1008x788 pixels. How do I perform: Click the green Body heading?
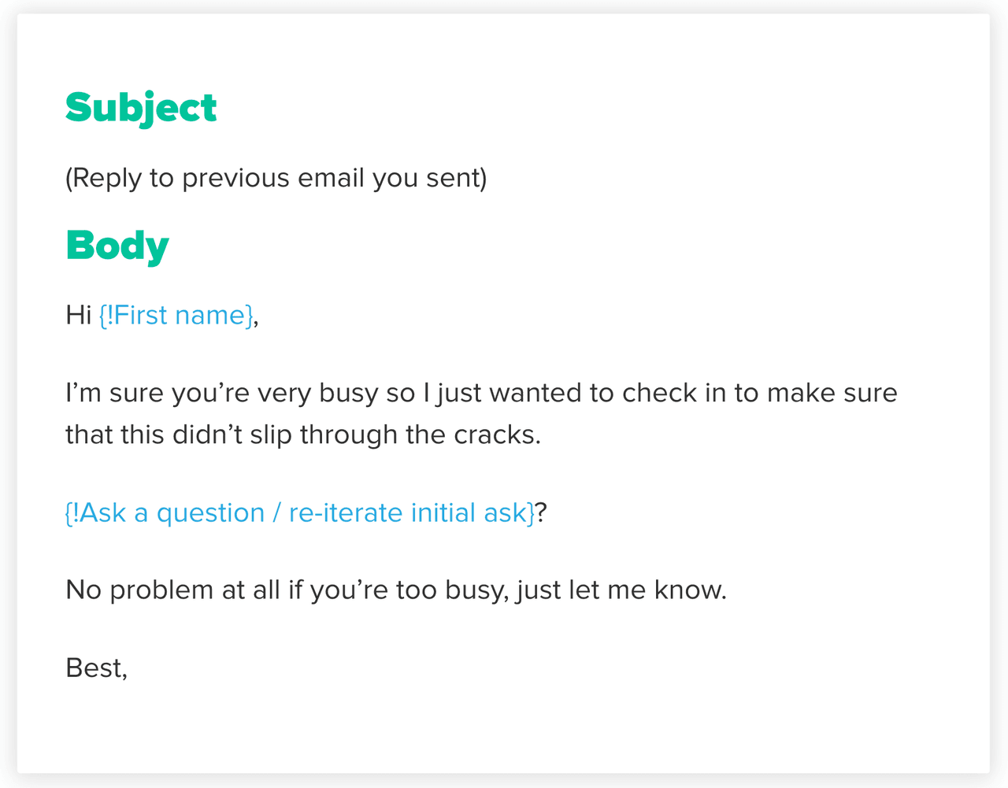117,246
